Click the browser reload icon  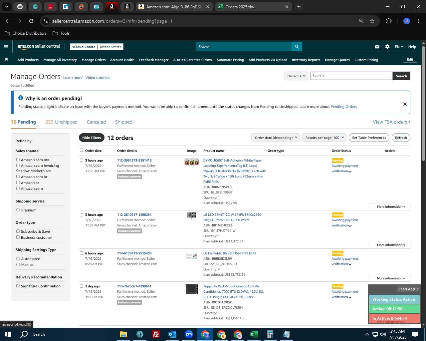(31, 21)
